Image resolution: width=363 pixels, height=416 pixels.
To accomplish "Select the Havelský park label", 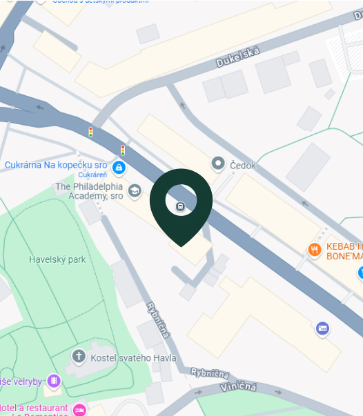I will (x=57, y=259).
